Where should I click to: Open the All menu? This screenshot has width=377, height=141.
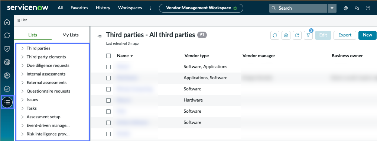click(x=60, y=8)
